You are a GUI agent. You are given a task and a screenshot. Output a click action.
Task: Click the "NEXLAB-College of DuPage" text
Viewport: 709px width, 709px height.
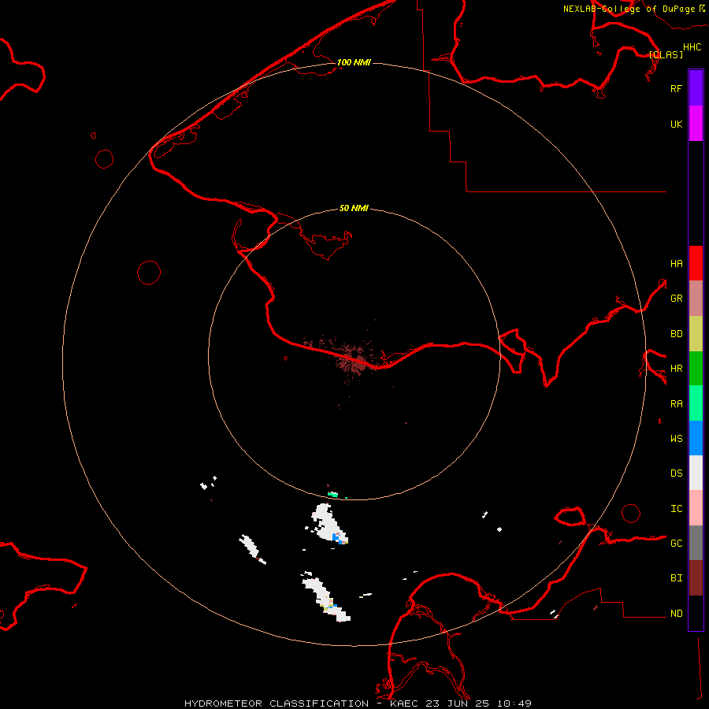pyautogui.click(x=629, y=9)
